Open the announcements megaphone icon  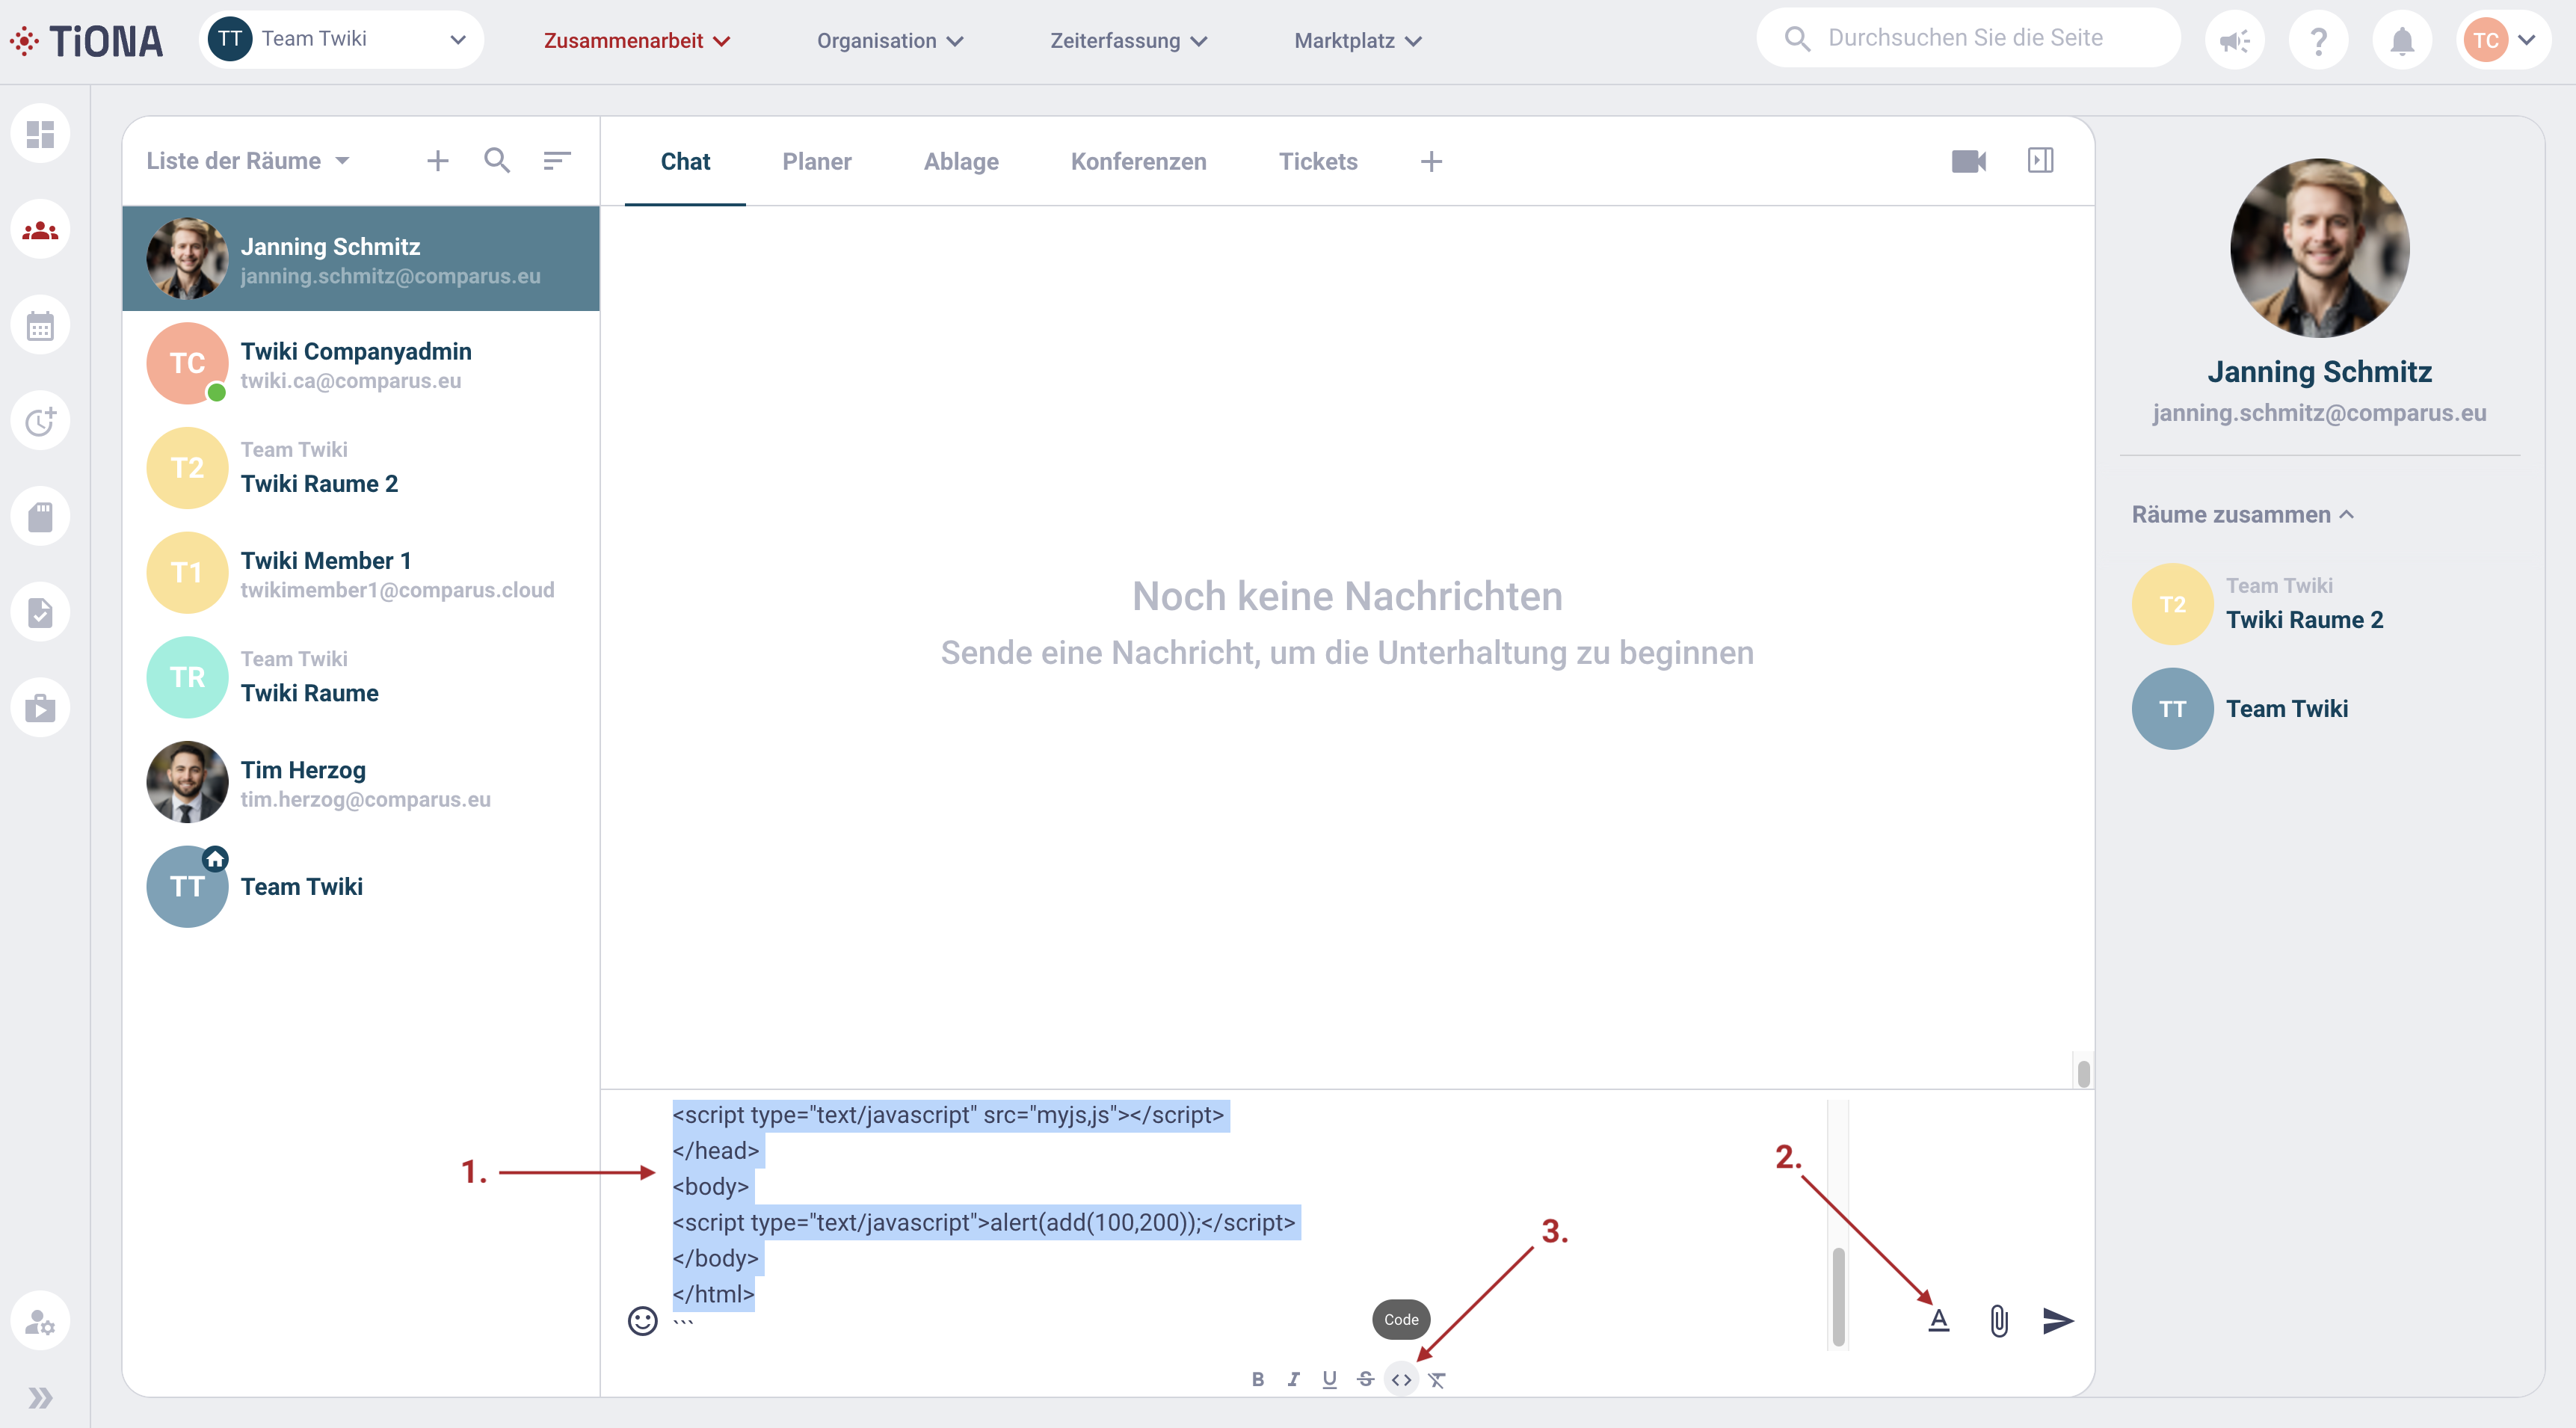click(x=2235, y=40)
